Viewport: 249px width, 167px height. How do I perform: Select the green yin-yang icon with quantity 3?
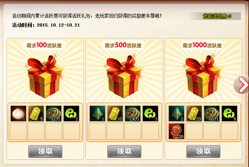pyautogui.click(x=150, y=114)
